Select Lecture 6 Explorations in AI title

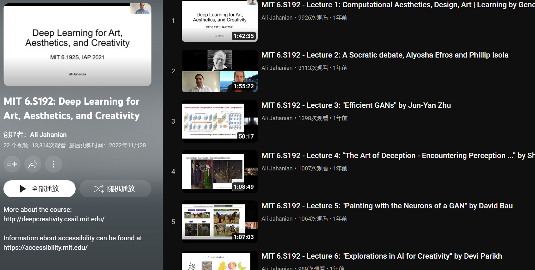(x=382, y=256)
